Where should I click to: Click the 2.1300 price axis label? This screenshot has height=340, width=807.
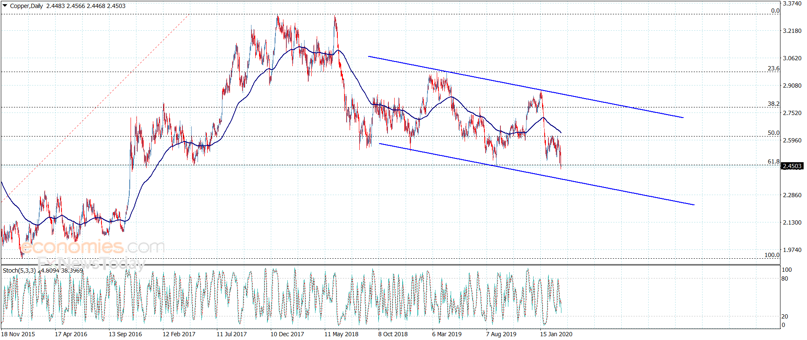[x=792, y=222]
